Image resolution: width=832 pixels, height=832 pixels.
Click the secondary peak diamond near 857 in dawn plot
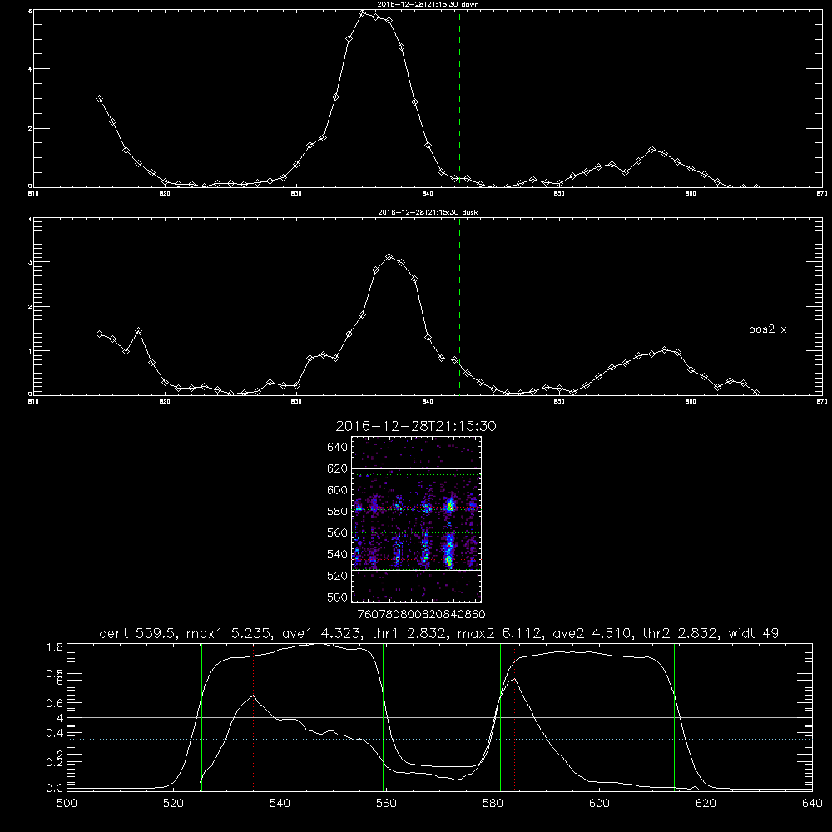pos(651,150)
